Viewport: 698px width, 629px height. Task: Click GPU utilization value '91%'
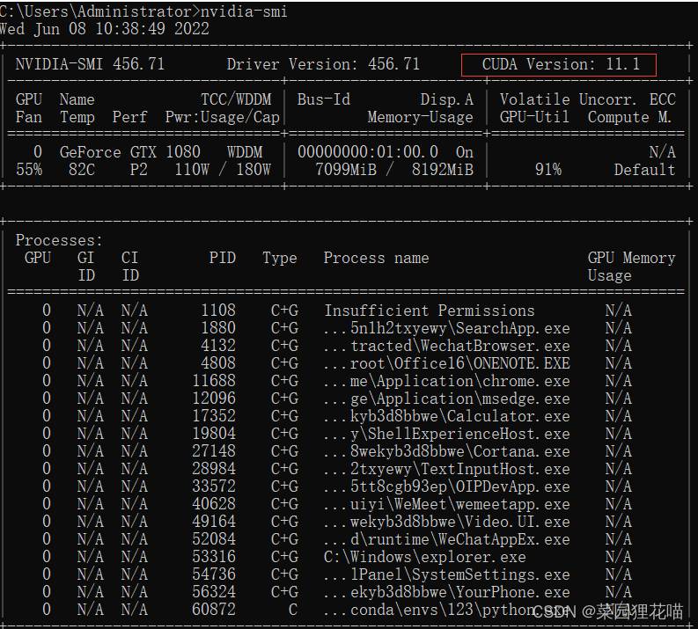[x=548, y=170]
